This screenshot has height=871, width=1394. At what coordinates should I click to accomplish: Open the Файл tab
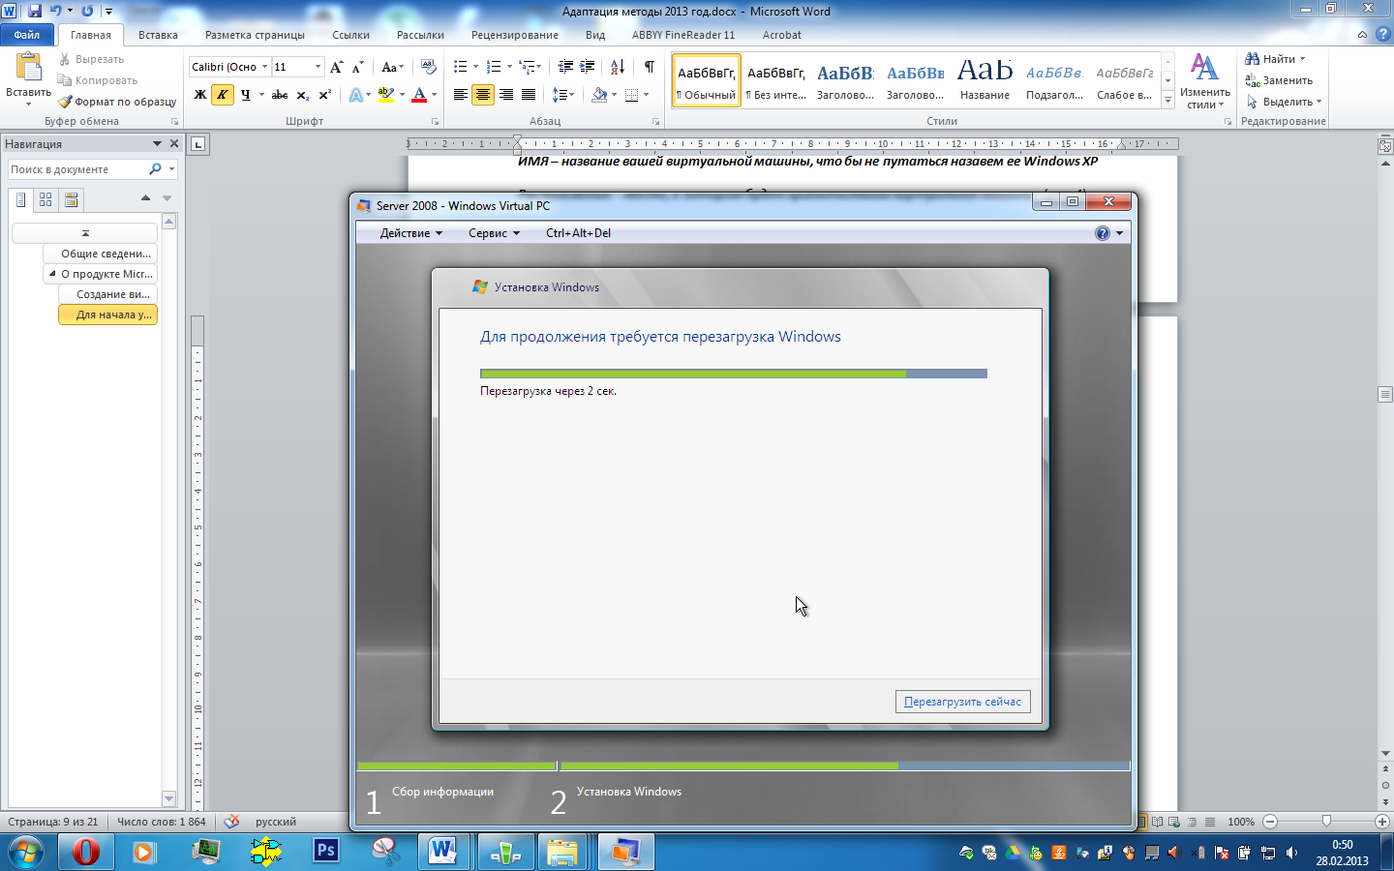tap(27, 35)
